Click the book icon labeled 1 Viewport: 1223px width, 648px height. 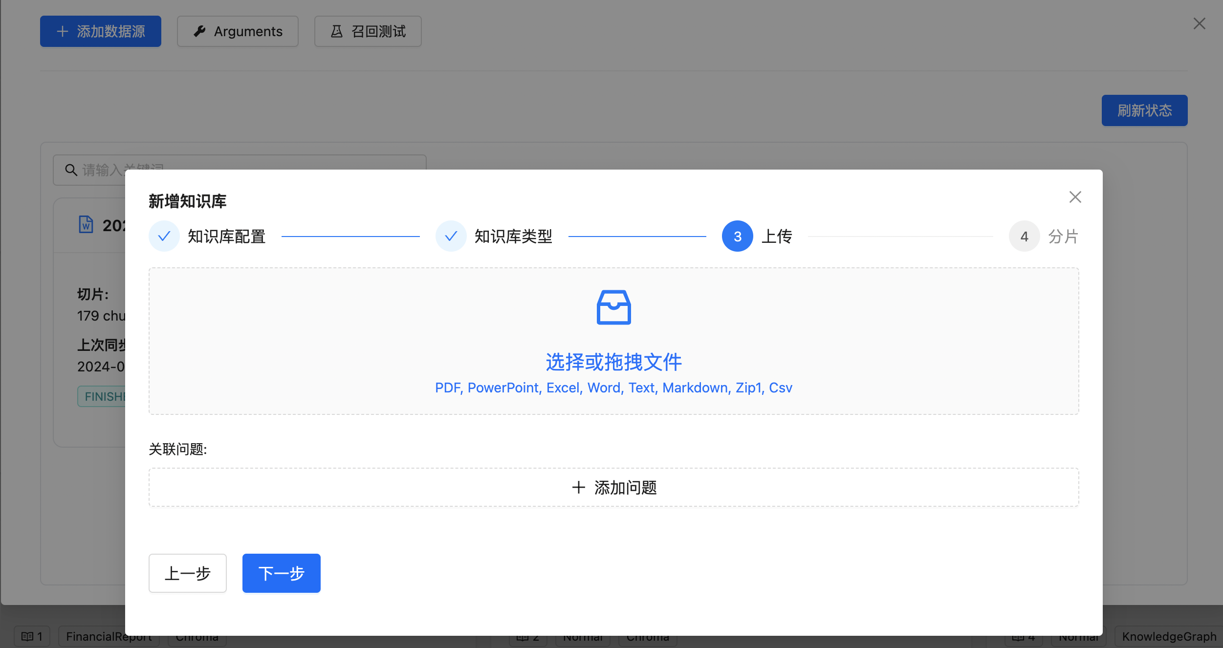tap(28, 636)
